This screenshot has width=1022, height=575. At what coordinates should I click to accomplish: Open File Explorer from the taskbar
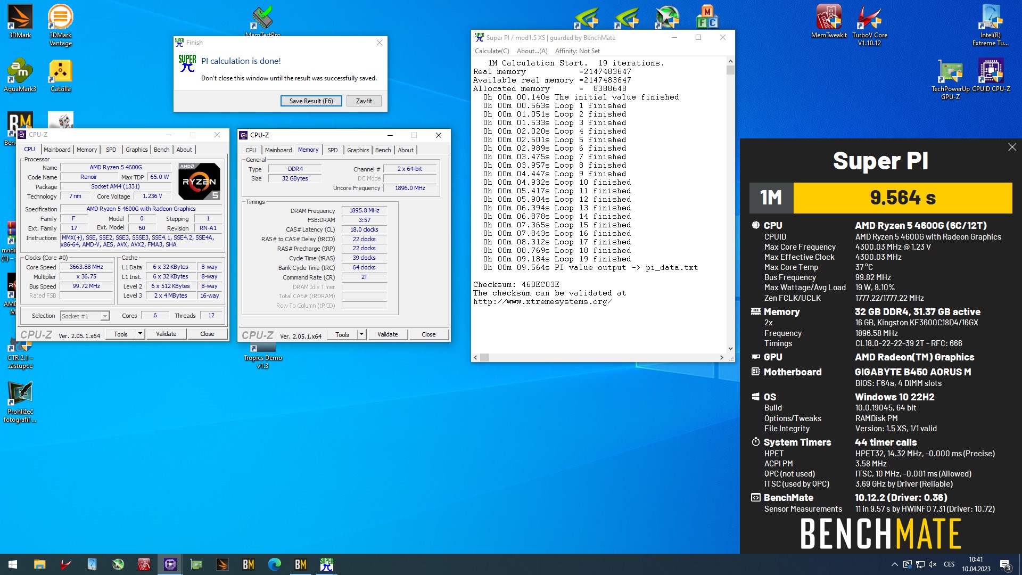click(x=39, y=564)
